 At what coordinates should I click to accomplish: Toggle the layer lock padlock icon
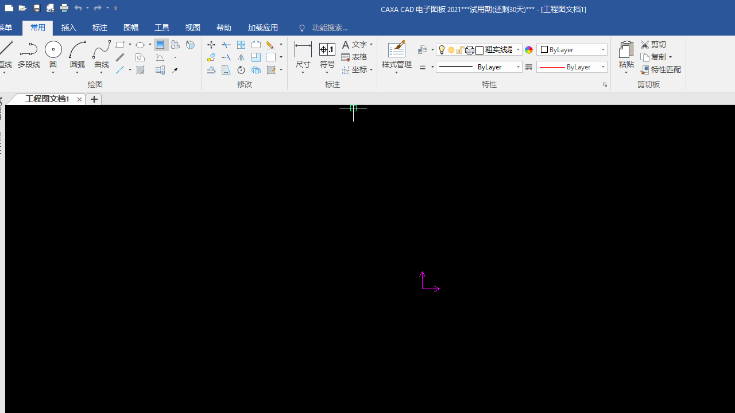point(461,50)
